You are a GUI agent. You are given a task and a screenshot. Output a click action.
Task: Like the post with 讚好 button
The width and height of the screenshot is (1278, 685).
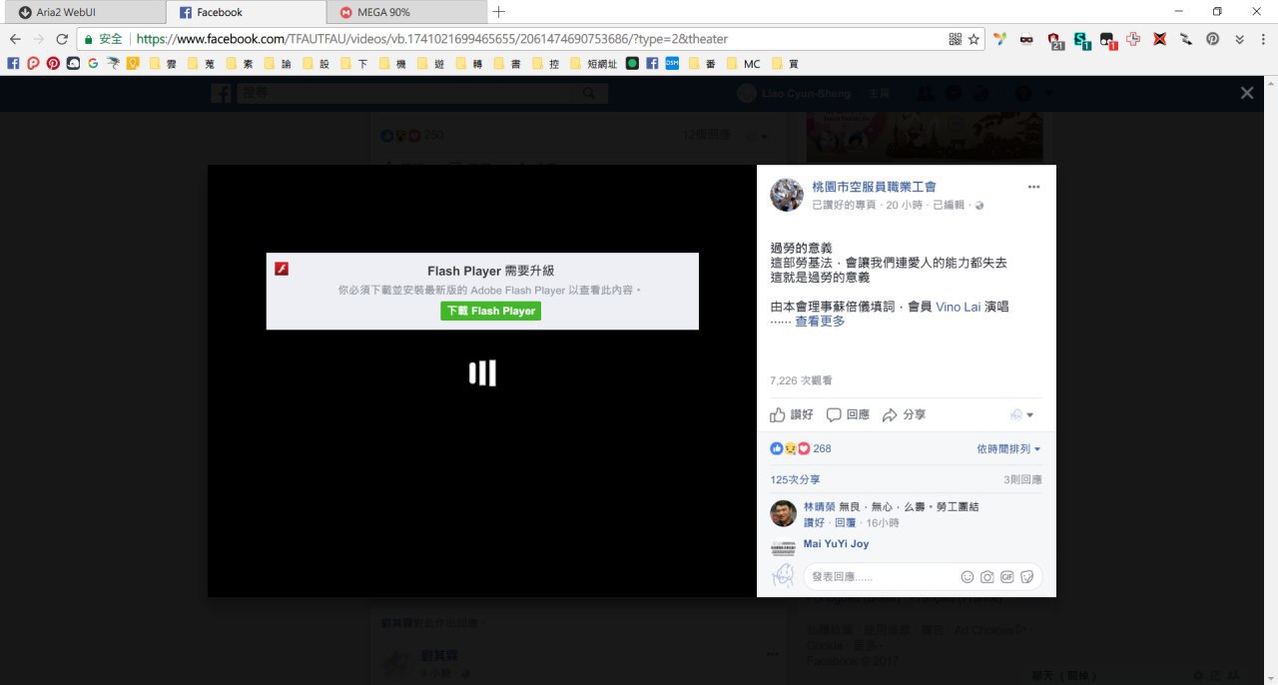click(792, 414)
